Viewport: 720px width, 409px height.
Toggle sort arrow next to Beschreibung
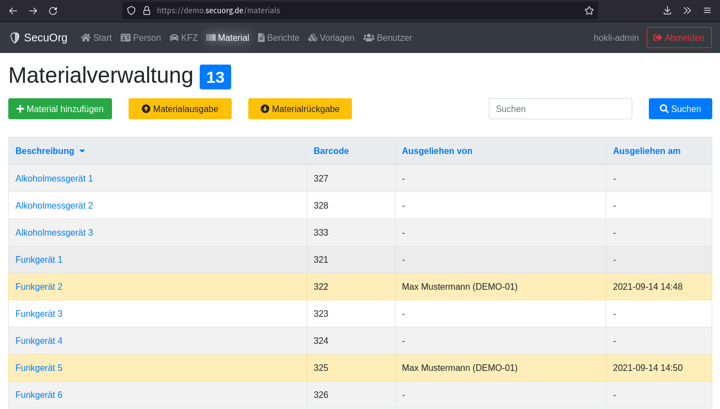pos(82,151)
